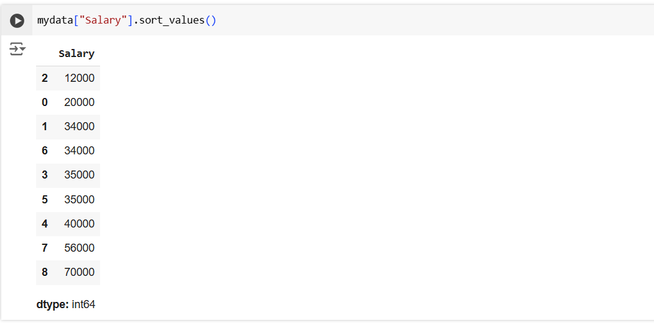This screenshot has width=654, height=323.
Task: Open the cell output actions icon
Action: point(17,49)
